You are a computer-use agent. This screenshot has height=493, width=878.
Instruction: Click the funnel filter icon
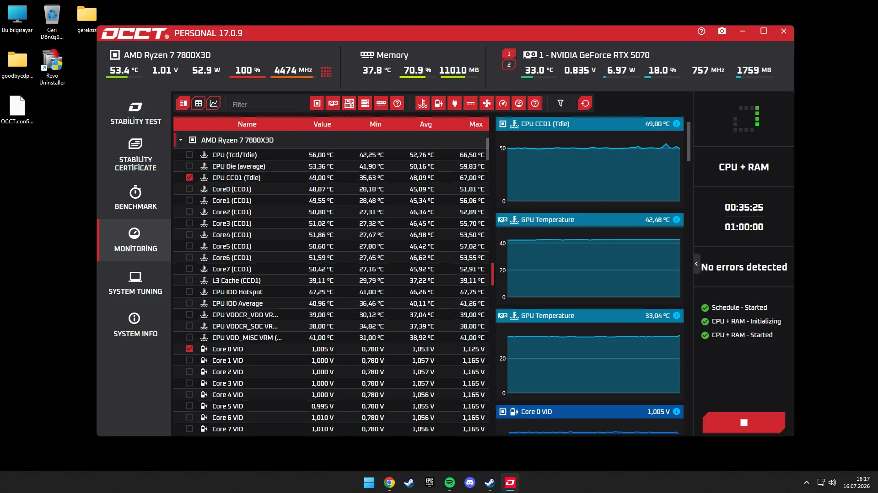(x=560, y=103)
